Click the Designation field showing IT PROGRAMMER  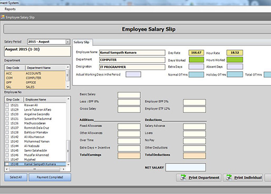tap(132, 67)
